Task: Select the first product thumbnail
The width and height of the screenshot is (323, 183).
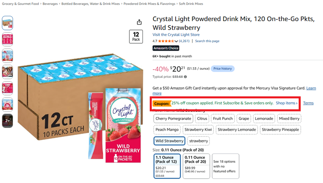Action: point(7,23)
